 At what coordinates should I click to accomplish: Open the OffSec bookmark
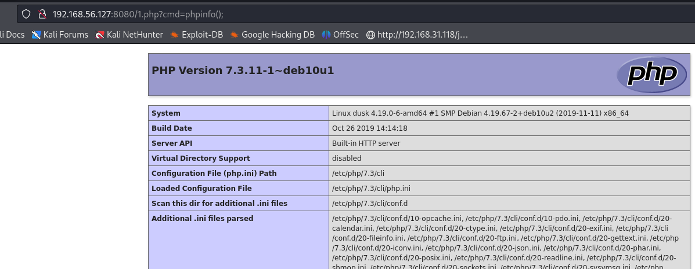pyautogui.click(x=340, y=35)
